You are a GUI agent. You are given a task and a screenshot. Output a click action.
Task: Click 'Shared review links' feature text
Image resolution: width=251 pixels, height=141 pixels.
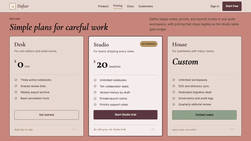pyautogui.click(x=33, y=86)
